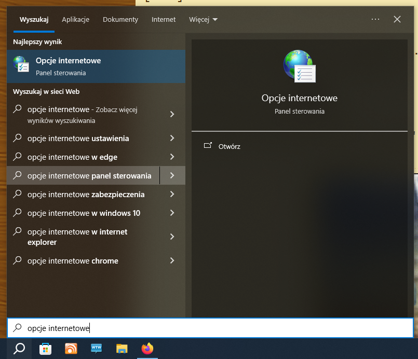Image resolution: width=418 pixels, height=359 pixels.
Task: Click the large globe icon in preview pane
Action: pyautogui.click(x=300, y=66)
